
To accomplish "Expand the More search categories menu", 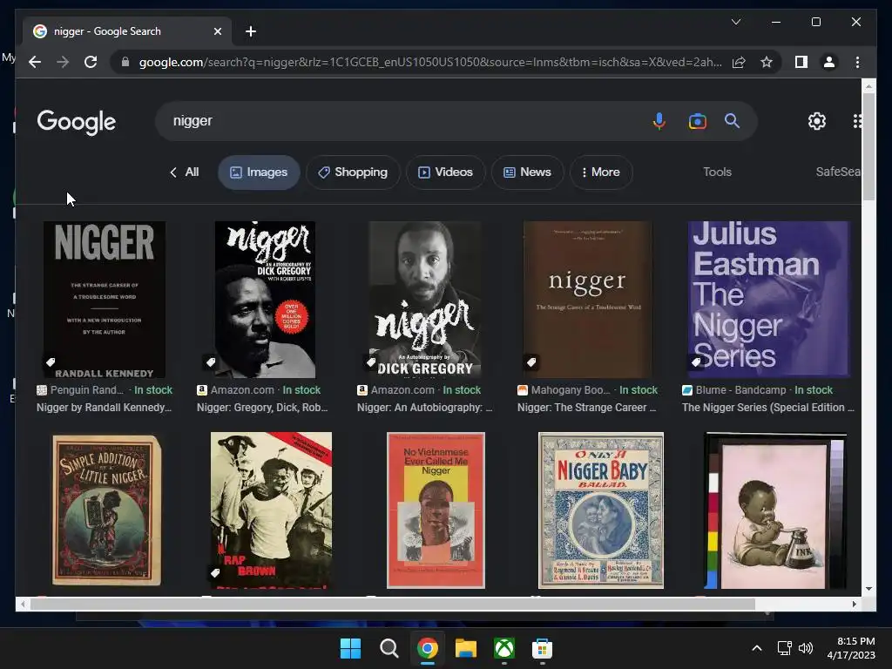I will point(601,172).
